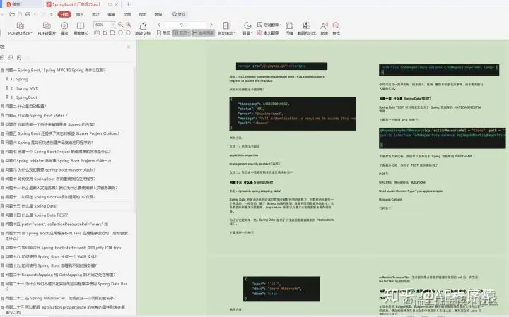Open the Page ribbon tab

[127, 14]
